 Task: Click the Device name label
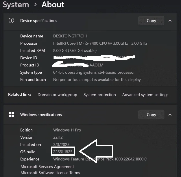32,36
